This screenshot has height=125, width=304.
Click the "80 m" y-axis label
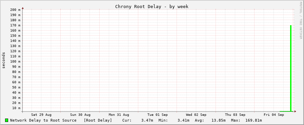(x=16, y=72)
